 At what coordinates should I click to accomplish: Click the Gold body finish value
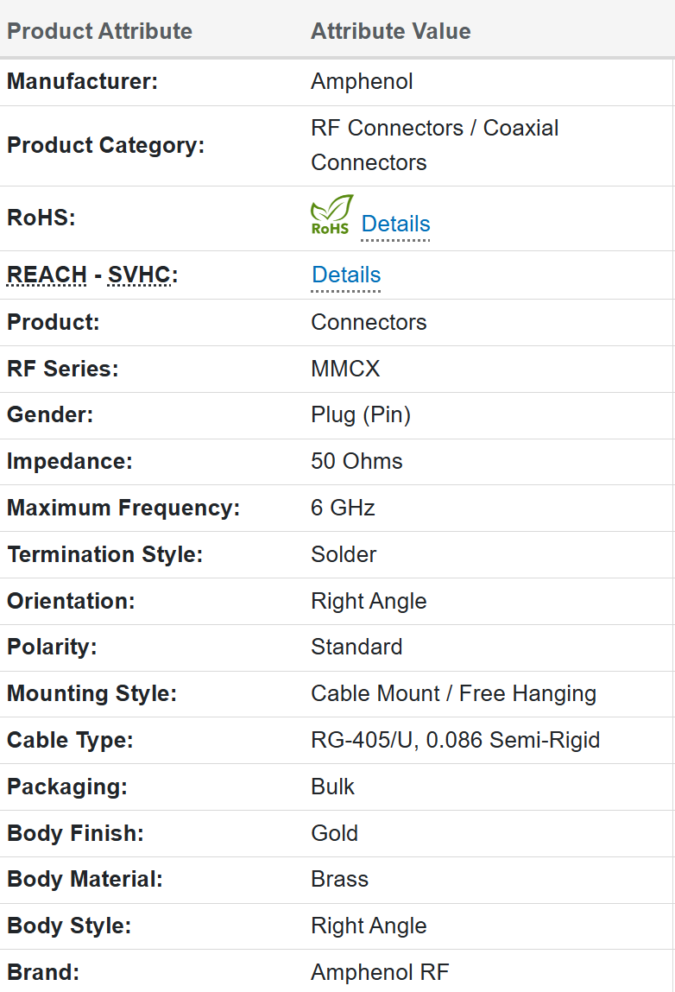334,833
